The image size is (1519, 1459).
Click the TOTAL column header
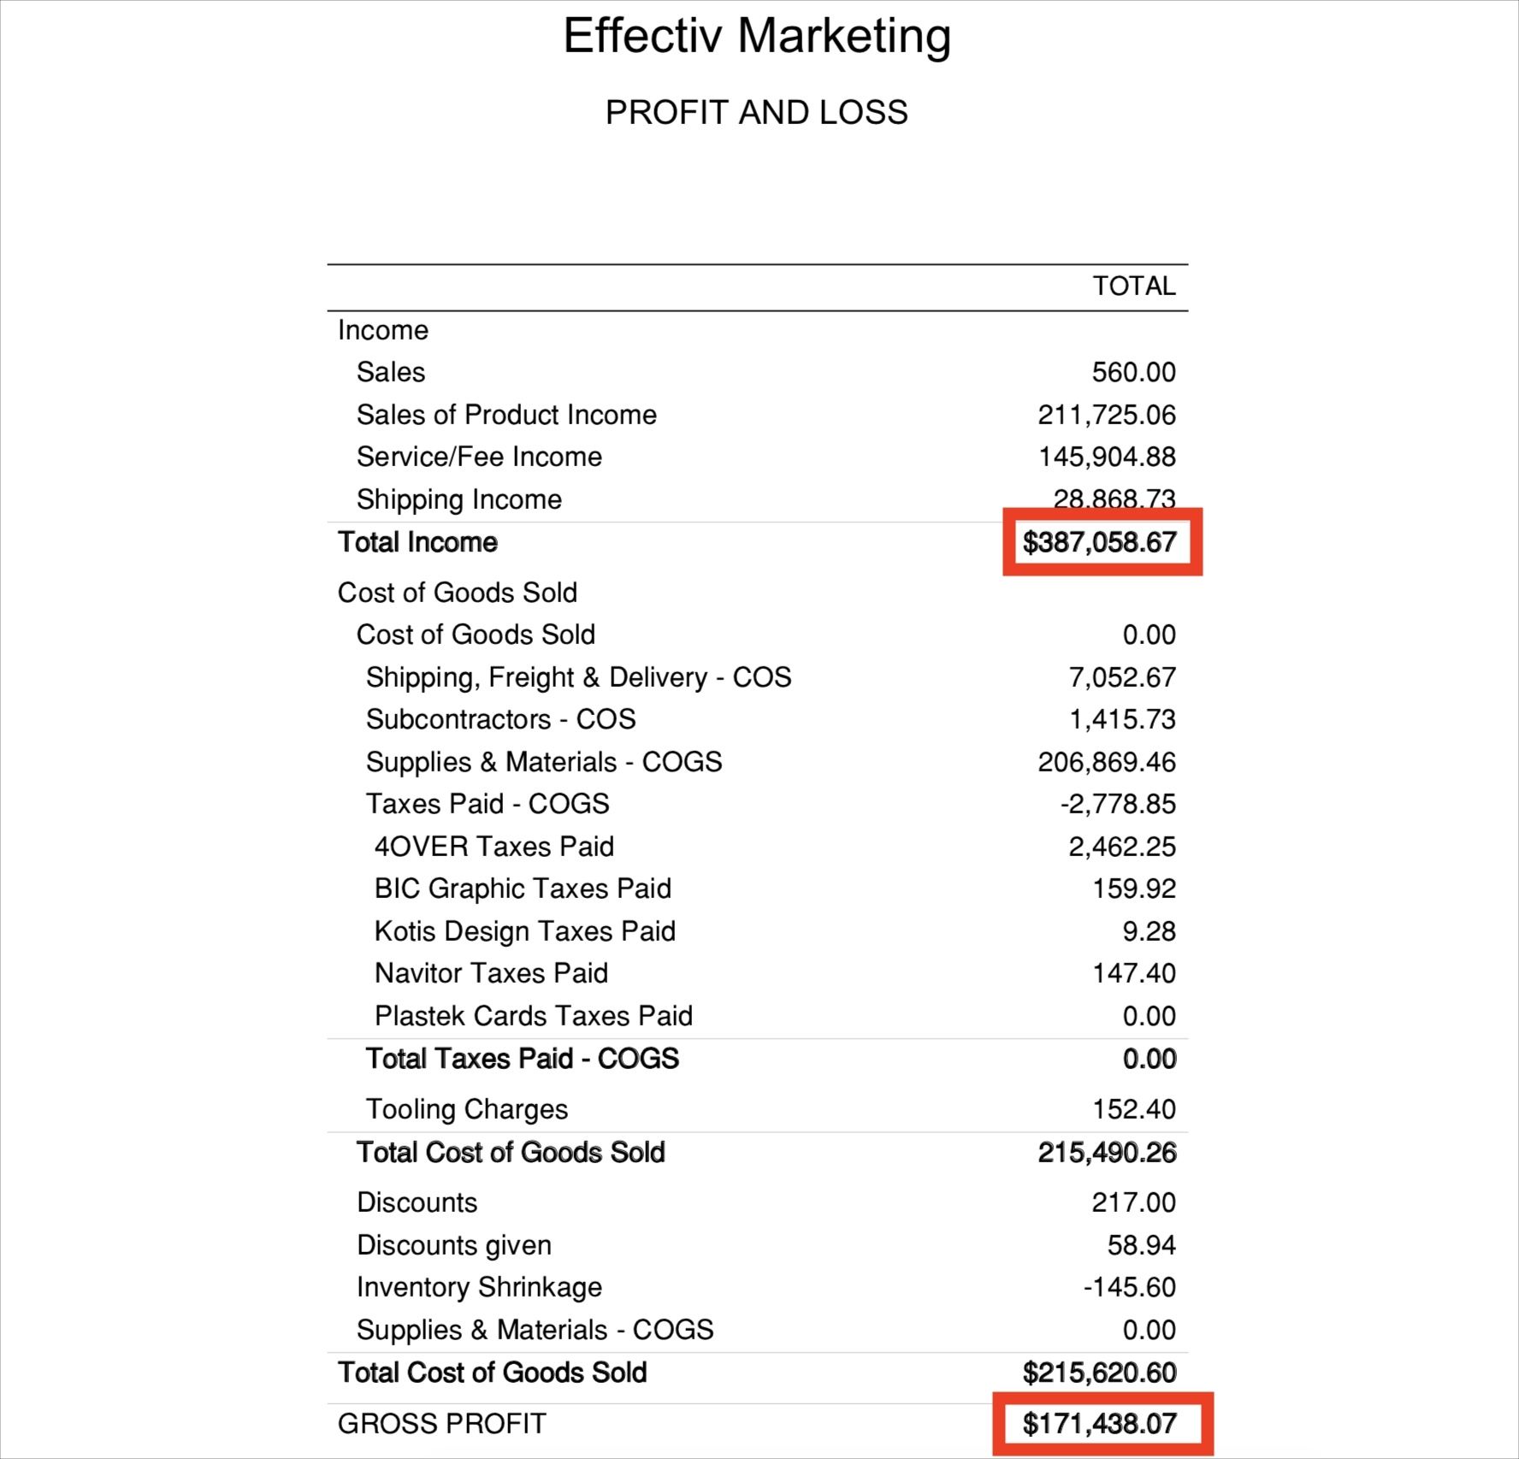(1133, 286)
